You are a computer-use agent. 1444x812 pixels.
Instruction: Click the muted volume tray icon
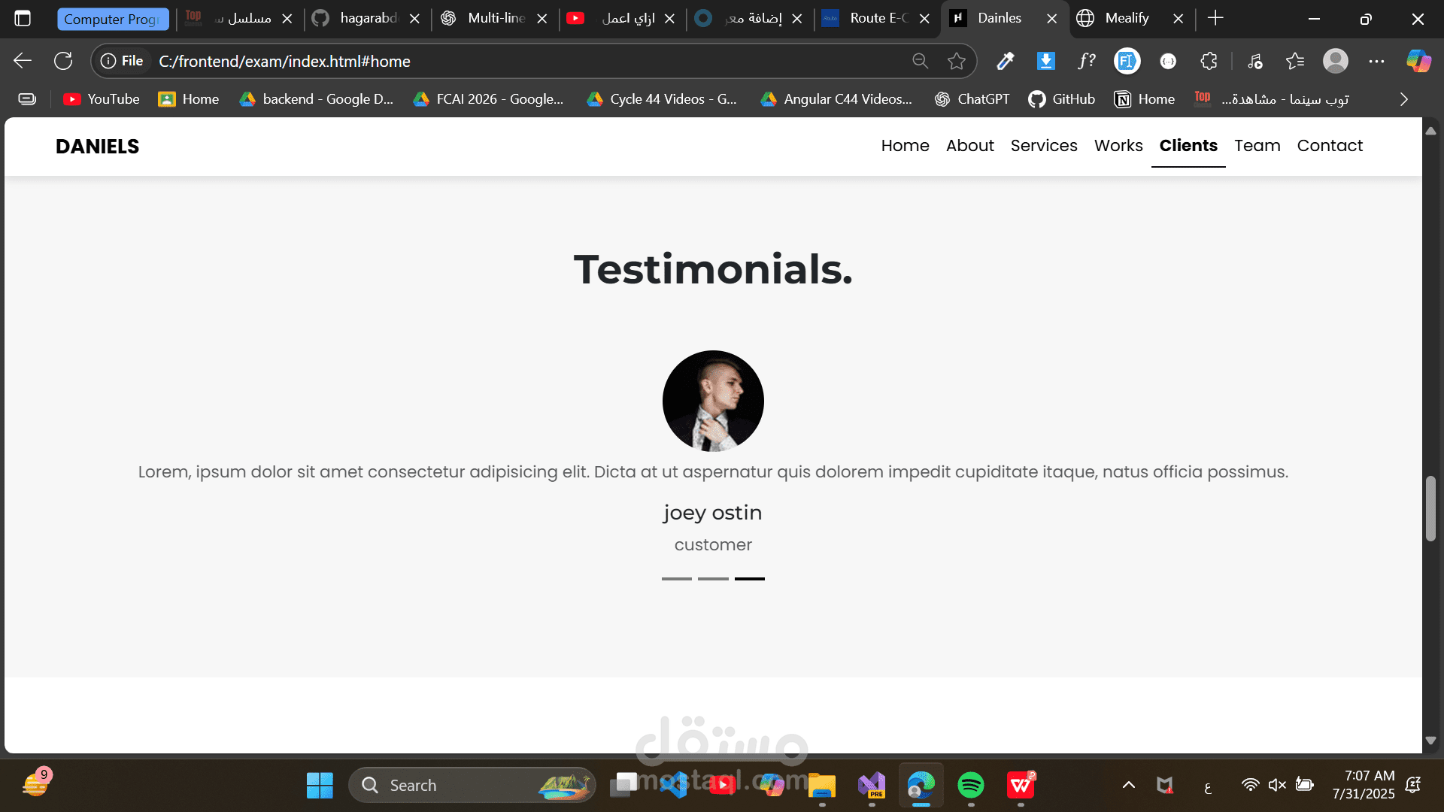[x=1277, y=785]
